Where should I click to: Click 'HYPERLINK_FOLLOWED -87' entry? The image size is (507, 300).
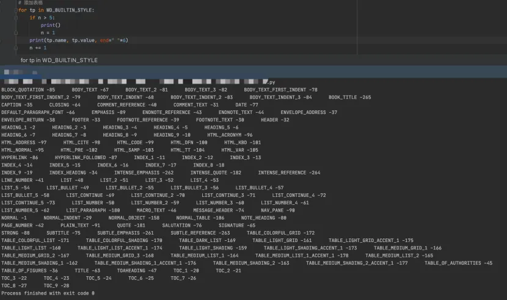coord(86,157)
